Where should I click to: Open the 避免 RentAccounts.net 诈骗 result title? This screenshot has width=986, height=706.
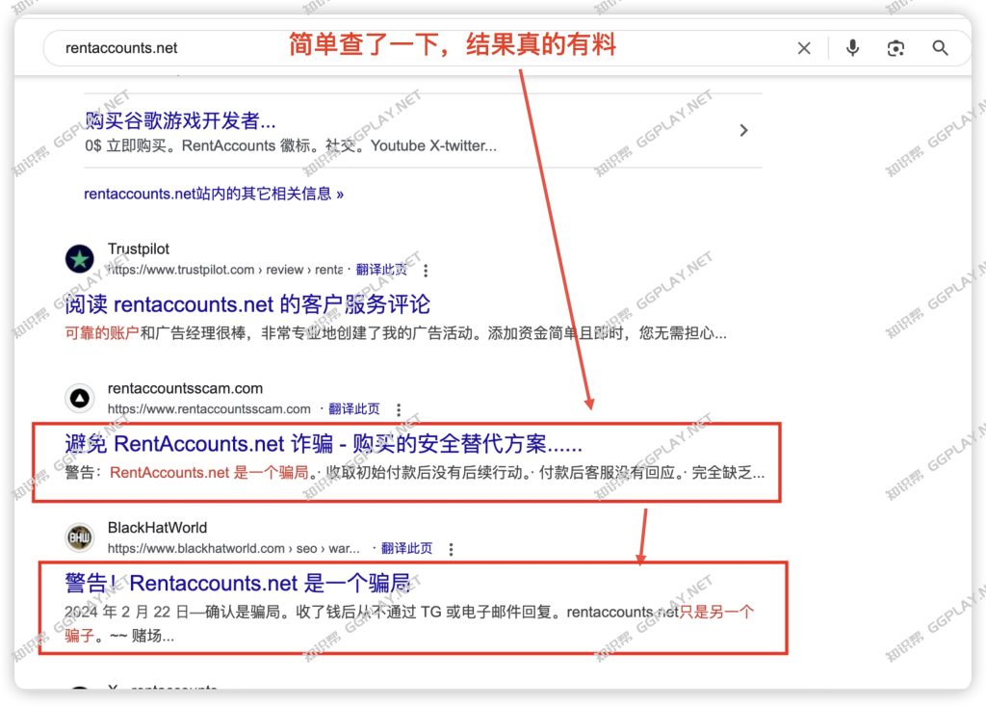(x=324, y=444)
